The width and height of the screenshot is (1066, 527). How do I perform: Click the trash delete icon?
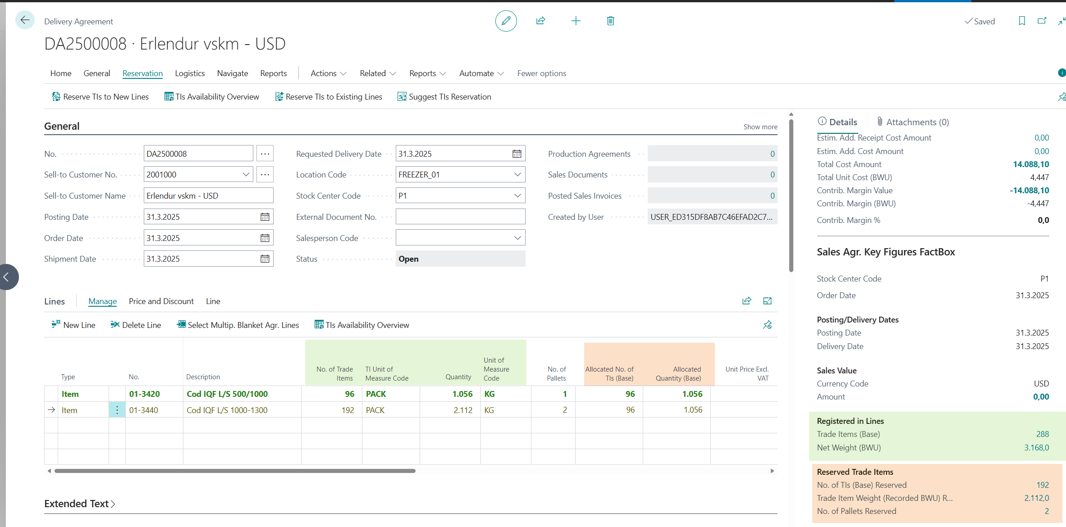pos(610,21)
